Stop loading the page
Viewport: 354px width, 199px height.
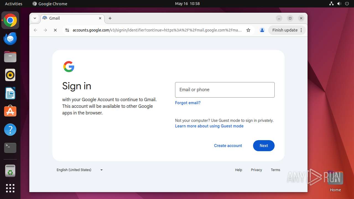click(55, 30)
